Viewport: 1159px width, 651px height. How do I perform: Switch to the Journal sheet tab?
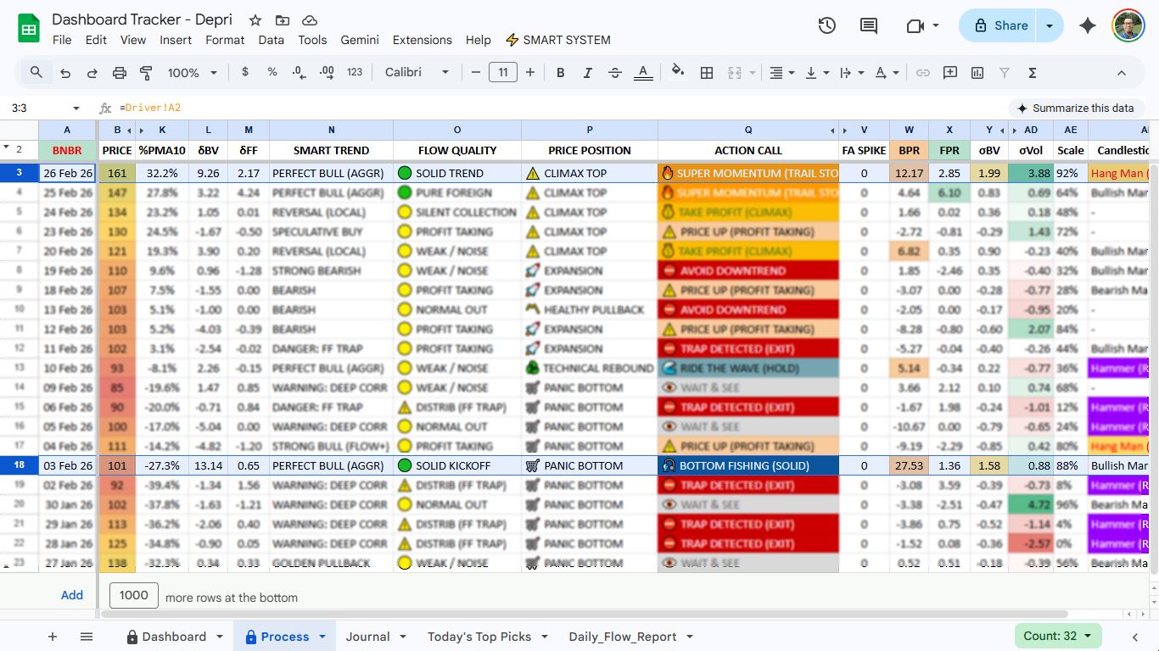367,637
